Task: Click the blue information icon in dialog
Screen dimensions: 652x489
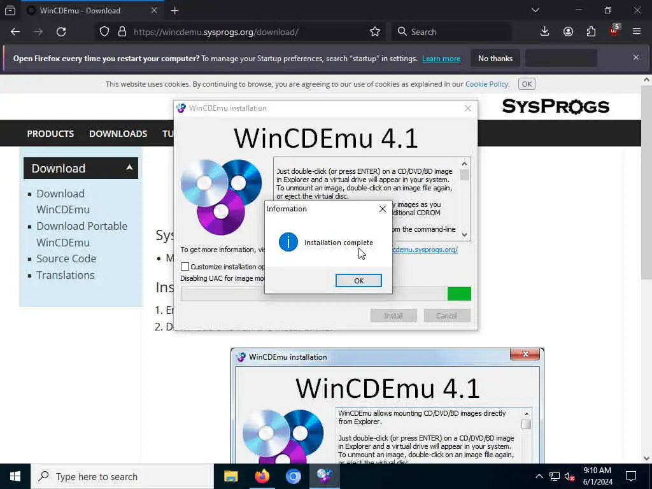Action: [288, 242]
